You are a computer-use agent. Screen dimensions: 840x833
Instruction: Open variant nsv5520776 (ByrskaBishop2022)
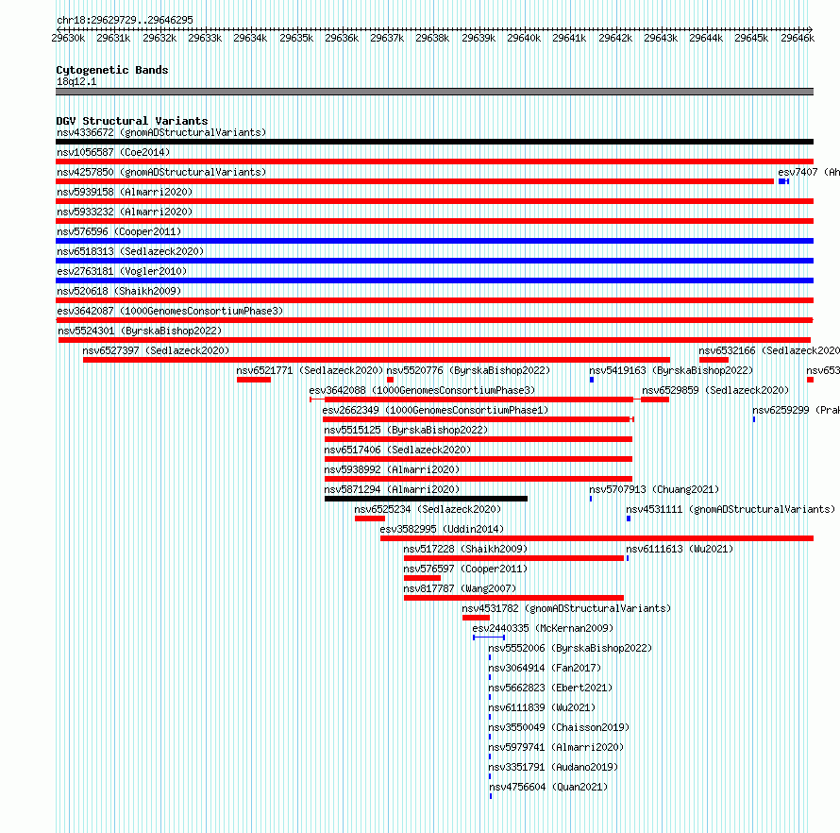(468, 370)
